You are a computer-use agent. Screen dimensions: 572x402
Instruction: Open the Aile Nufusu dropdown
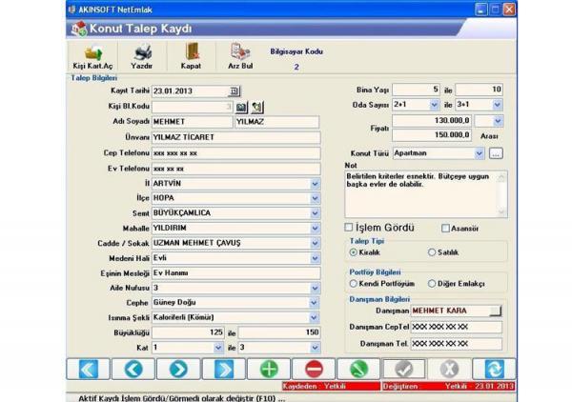tap(315, 288)
